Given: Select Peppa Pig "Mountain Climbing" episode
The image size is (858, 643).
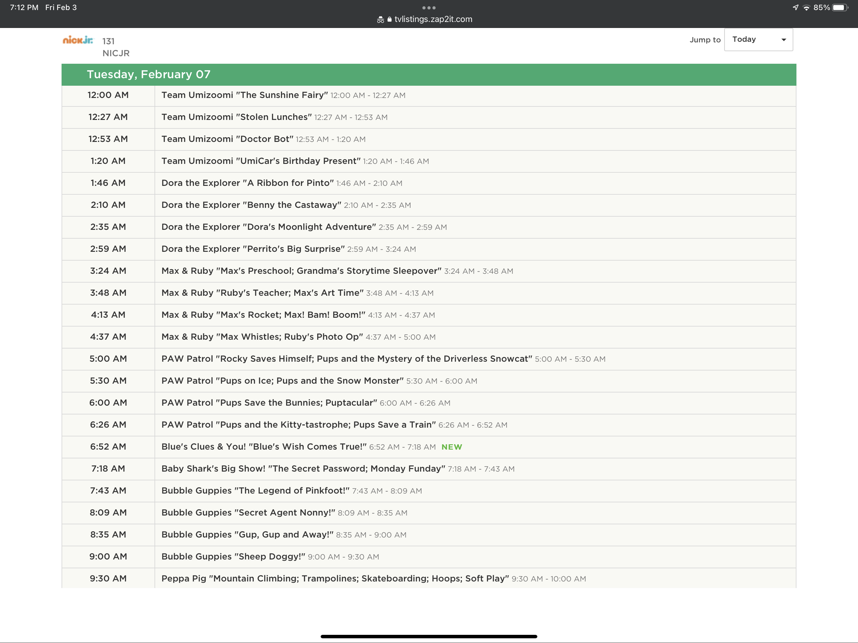Looking at the screenshot, I should point(335,579).
